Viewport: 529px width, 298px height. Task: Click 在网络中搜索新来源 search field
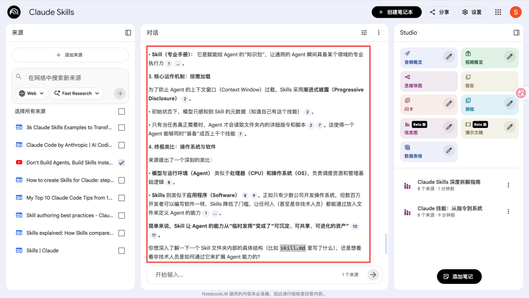[x=71, y=78]
